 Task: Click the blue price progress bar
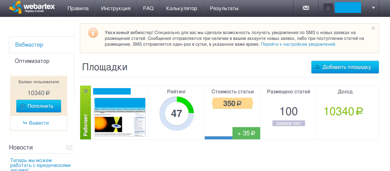pos(219,138)
